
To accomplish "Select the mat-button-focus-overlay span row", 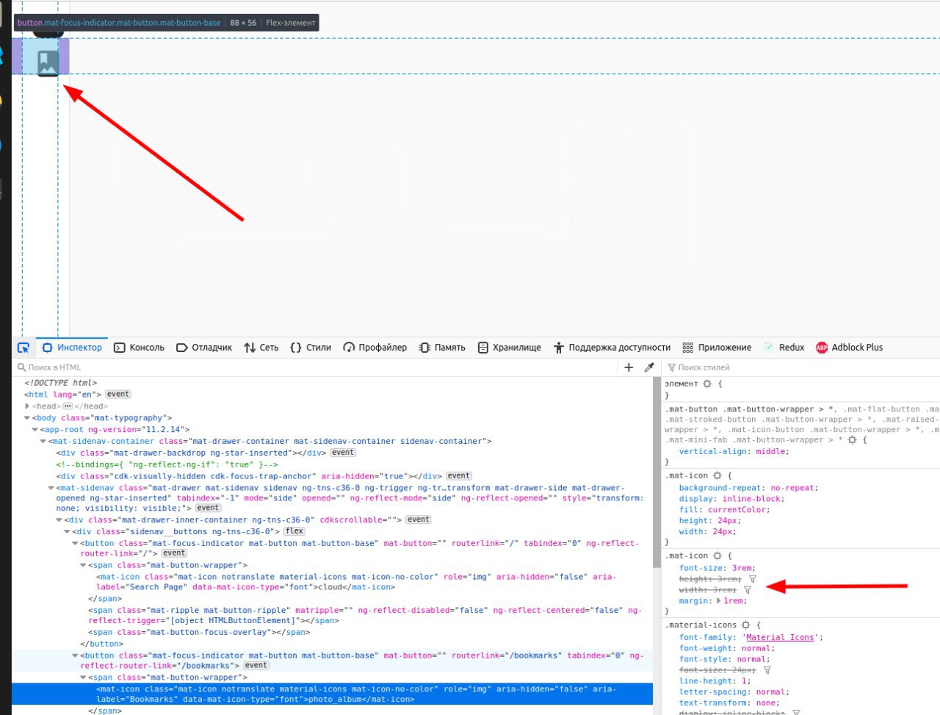I will pos(332,633).
